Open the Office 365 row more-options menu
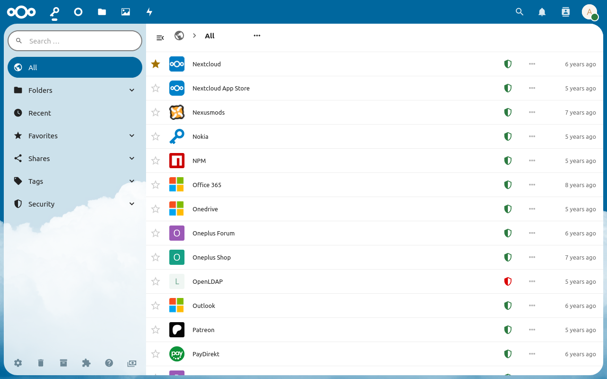Viewport: 607px width, 379px height. click(532, 185)
